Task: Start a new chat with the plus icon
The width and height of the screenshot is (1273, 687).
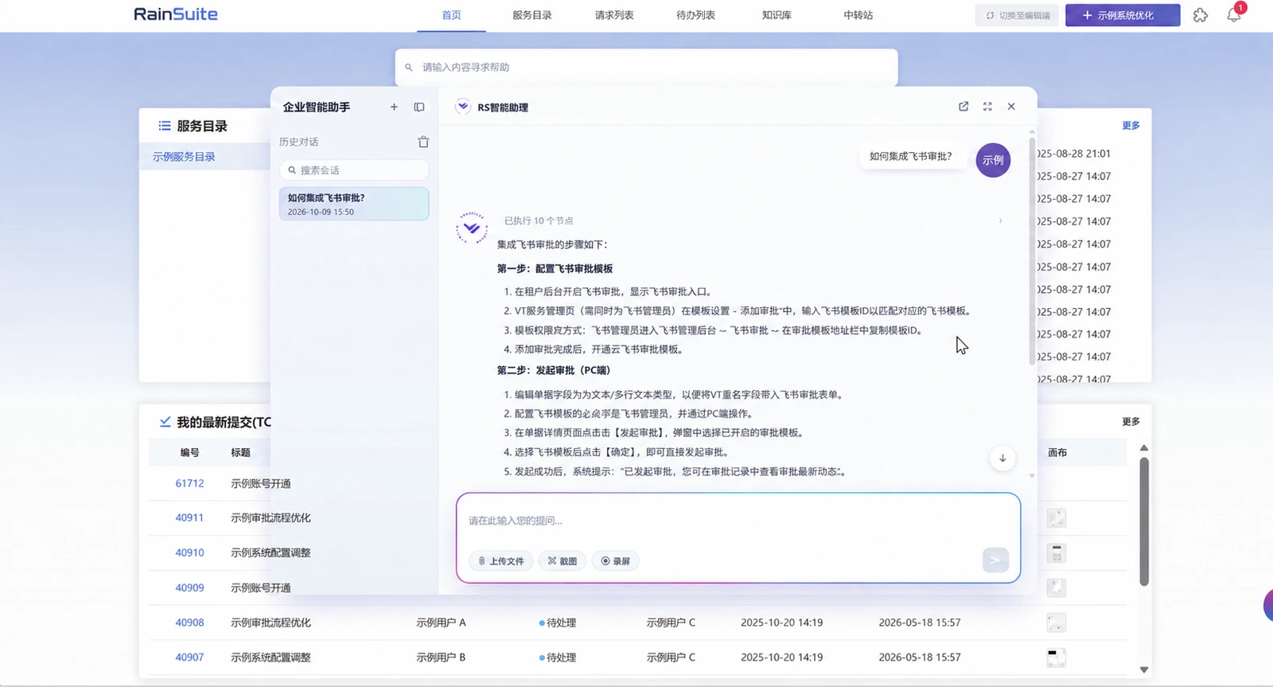Action: pos(394,107)
